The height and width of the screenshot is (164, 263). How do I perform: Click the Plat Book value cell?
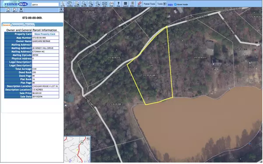(x=45, y=79)
